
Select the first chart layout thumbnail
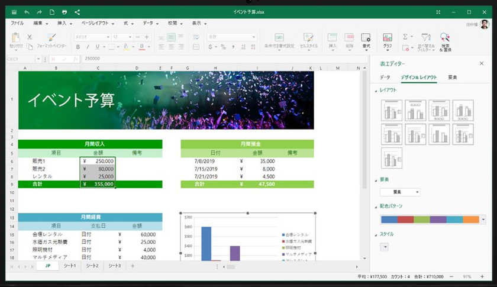[x=392, y=110]
